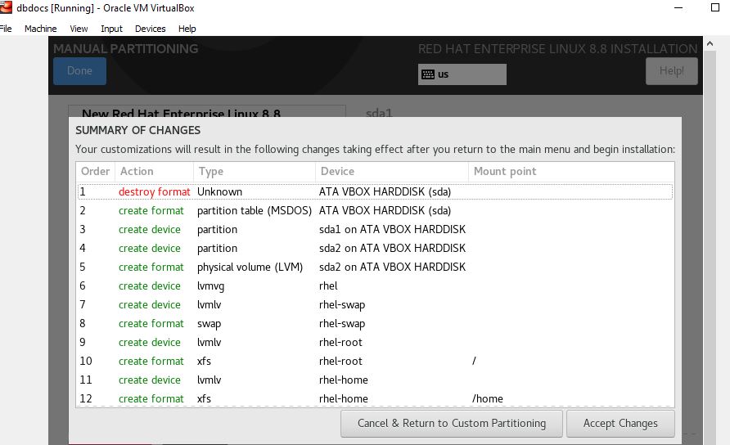Open the Help menu
Viewport: 730px width, 445px height.
point(187,29)
